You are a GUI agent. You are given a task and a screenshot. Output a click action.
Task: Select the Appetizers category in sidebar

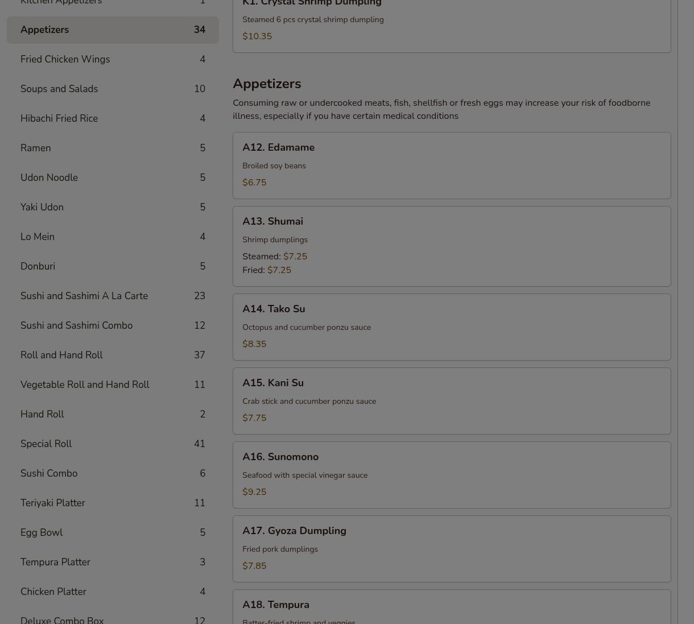pyautogui.click(x=113, y=30)
